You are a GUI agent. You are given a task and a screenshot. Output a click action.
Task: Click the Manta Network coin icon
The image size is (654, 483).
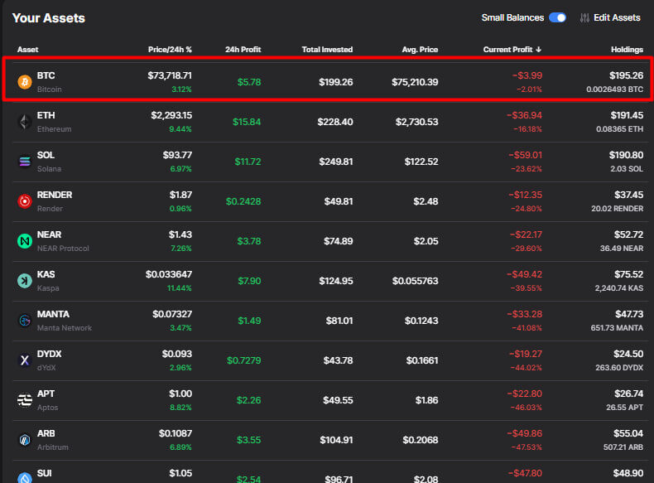coord(25,321)
